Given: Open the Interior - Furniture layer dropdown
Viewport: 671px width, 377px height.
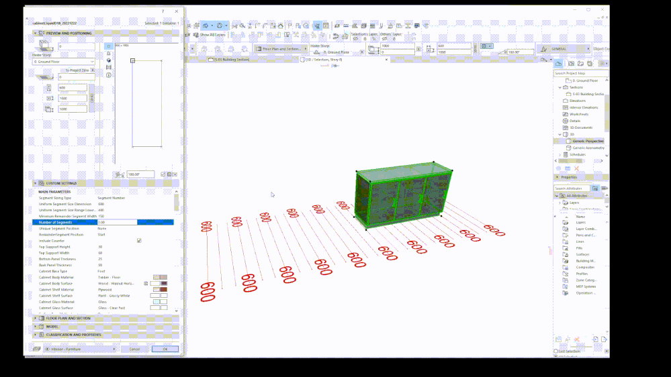Looking at the screenshot, I should tap(80, 349).
